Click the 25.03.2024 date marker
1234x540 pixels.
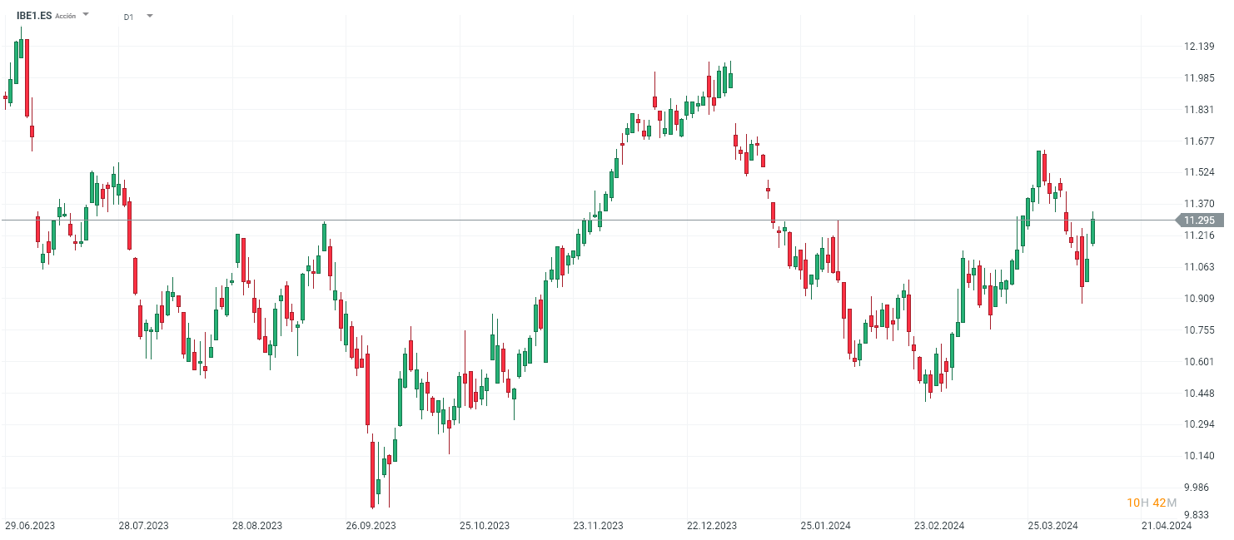click(1053, 526)
